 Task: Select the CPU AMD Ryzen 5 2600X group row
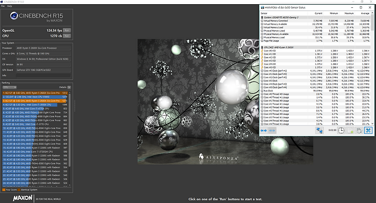point(315,47)
